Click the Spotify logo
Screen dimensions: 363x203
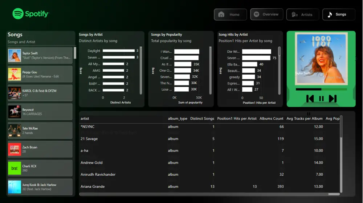pyautogui.click(x=30, y=14)
